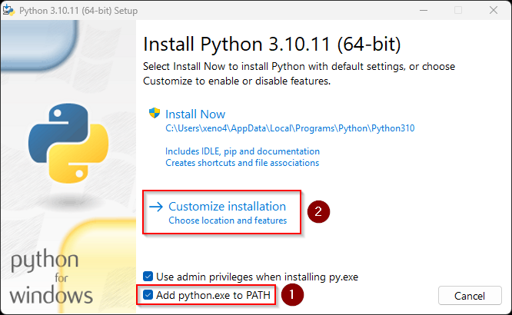Toggle the Add python.exe to PATH checkbox
This screenshot has width=512, height=315.
pyautogui.click(x=148, y=295)
